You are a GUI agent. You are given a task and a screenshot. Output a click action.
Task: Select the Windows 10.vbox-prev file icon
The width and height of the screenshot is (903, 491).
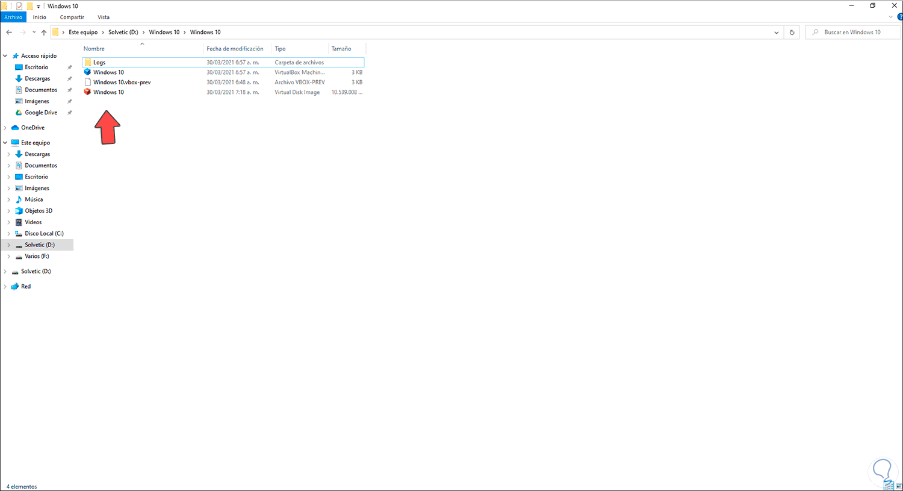tap(87, 83)
